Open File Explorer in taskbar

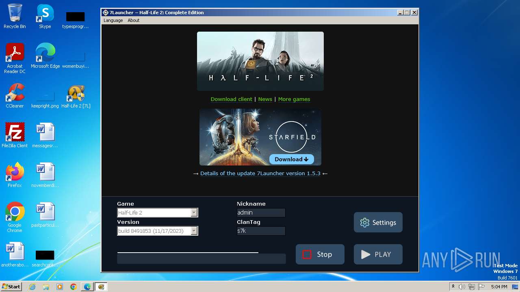[46, 287]
